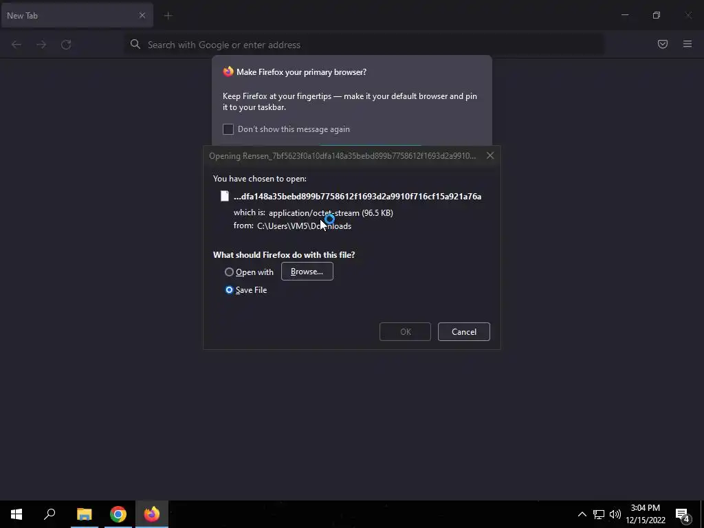
Task: Close the New Tab tab
Action: pos(142,15)
